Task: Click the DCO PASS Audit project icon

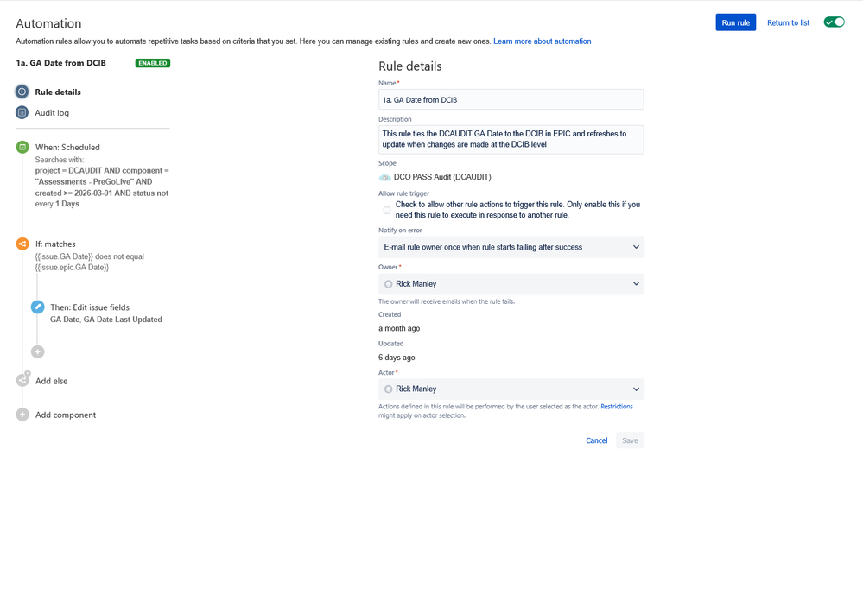Action: [x=384, y=177]
